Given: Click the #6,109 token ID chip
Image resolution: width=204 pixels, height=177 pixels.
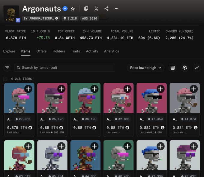Looking at the screenshot, I should pyautogui.click(x=89, y=119).
